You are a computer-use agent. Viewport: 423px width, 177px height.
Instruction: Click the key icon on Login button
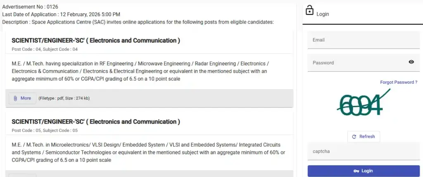tap(356, 171)
